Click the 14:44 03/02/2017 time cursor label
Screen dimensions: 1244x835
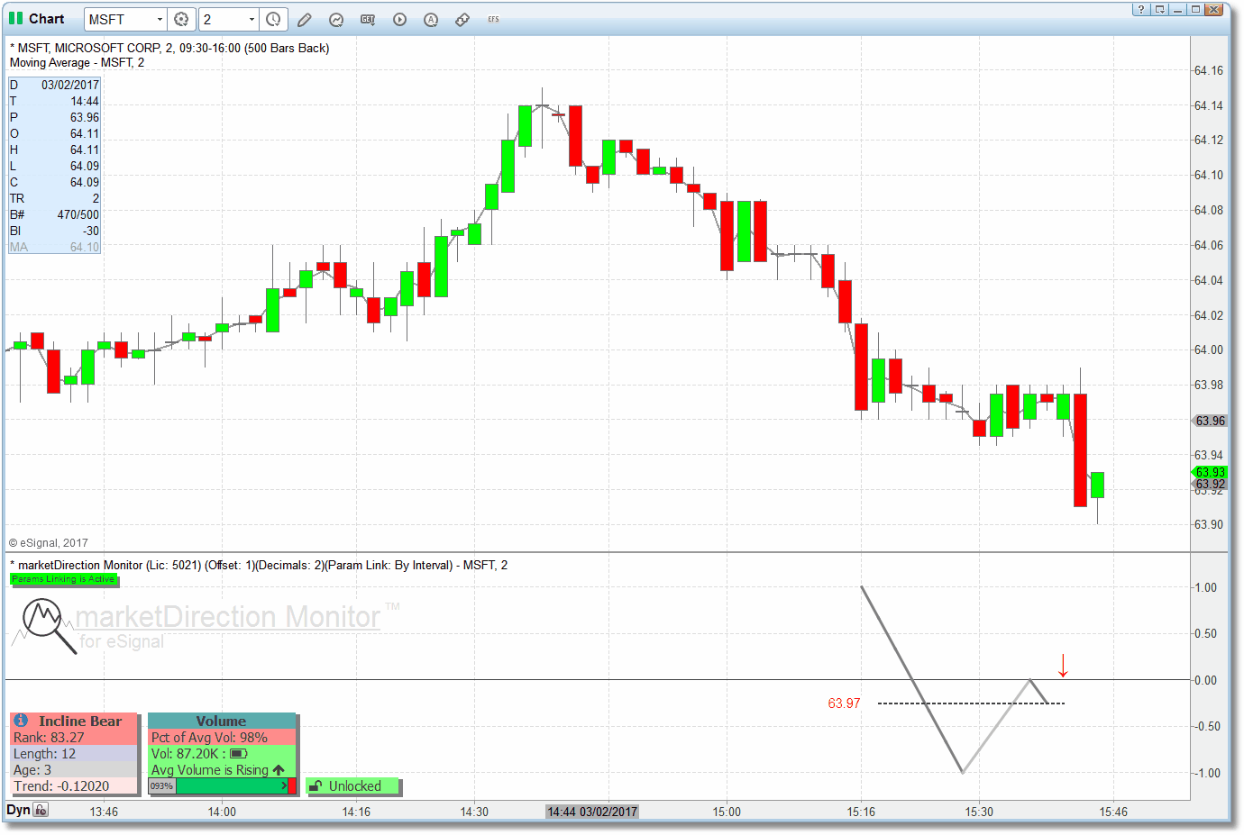[592, 812]
